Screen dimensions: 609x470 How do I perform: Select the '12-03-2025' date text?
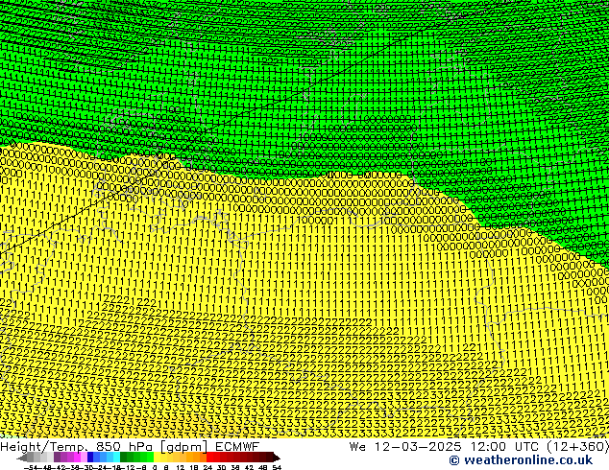click(x=418, y=447)
